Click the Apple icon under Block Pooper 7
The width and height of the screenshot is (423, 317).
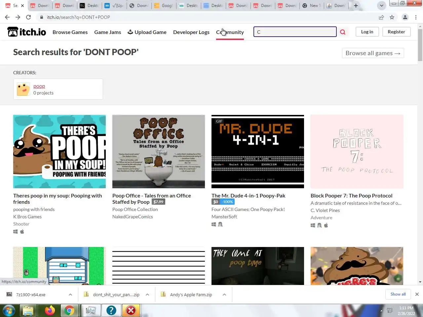pos(326,225)
